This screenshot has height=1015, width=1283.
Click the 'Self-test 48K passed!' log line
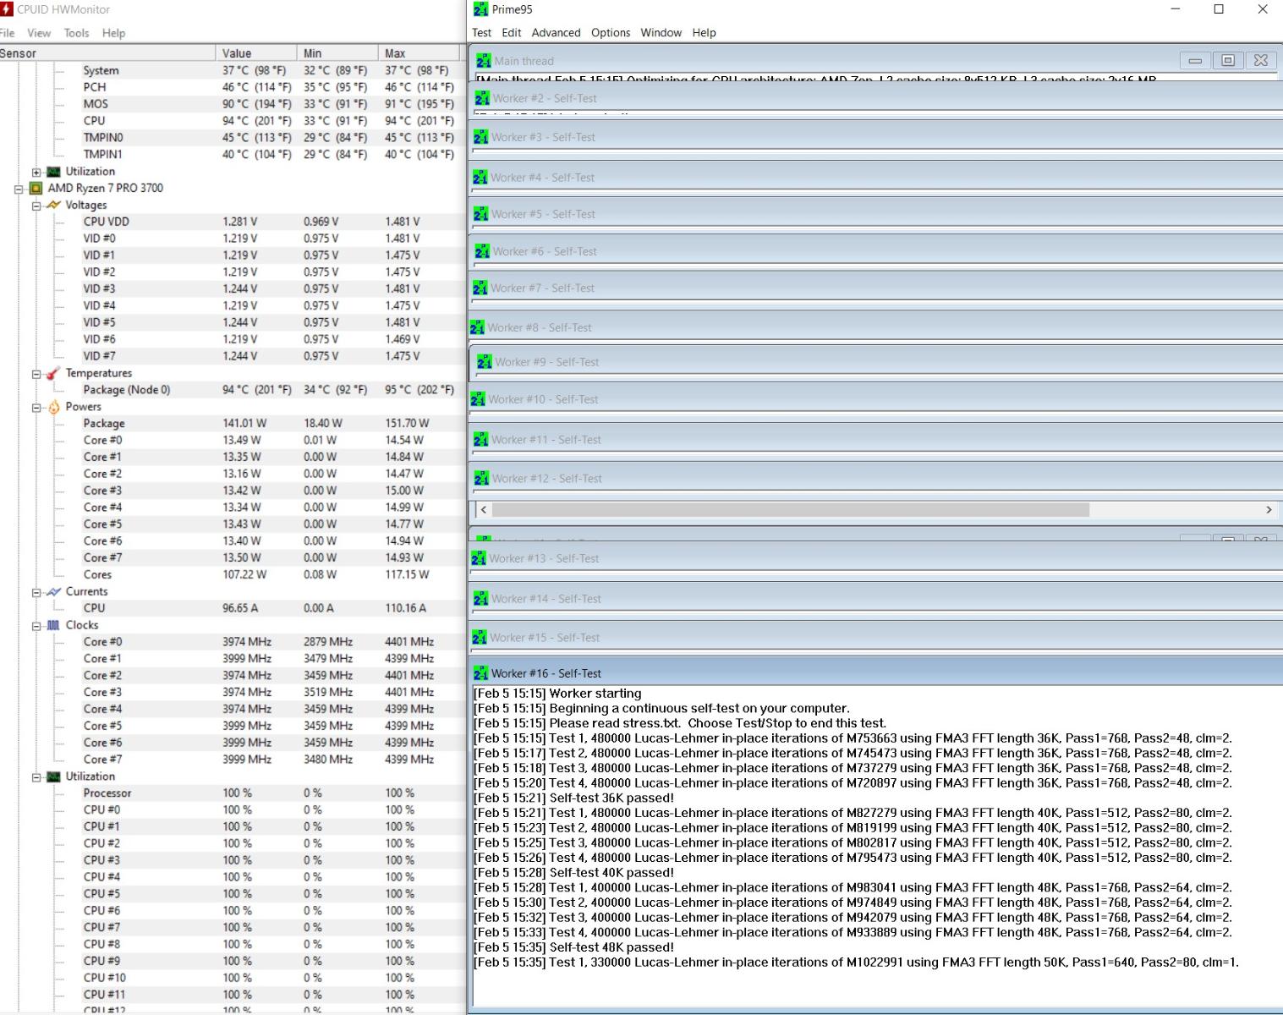pos(574,947)
